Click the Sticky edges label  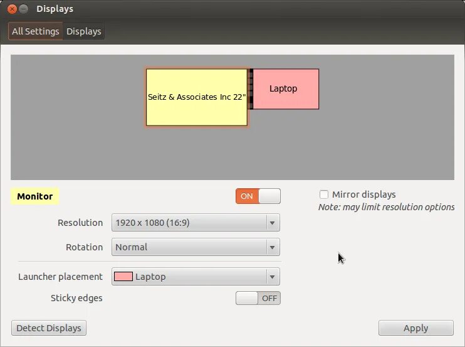[76, 298]
